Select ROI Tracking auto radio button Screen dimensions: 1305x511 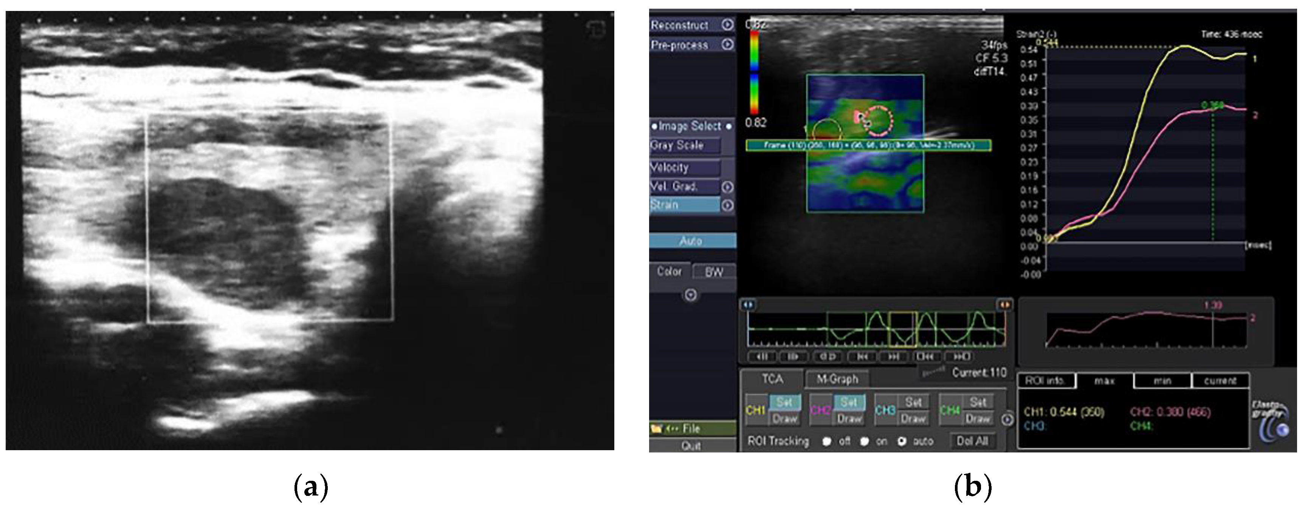pos(902,442)
